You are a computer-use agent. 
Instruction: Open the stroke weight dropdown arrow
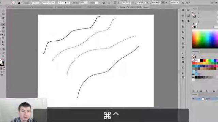tap(40, 3)
